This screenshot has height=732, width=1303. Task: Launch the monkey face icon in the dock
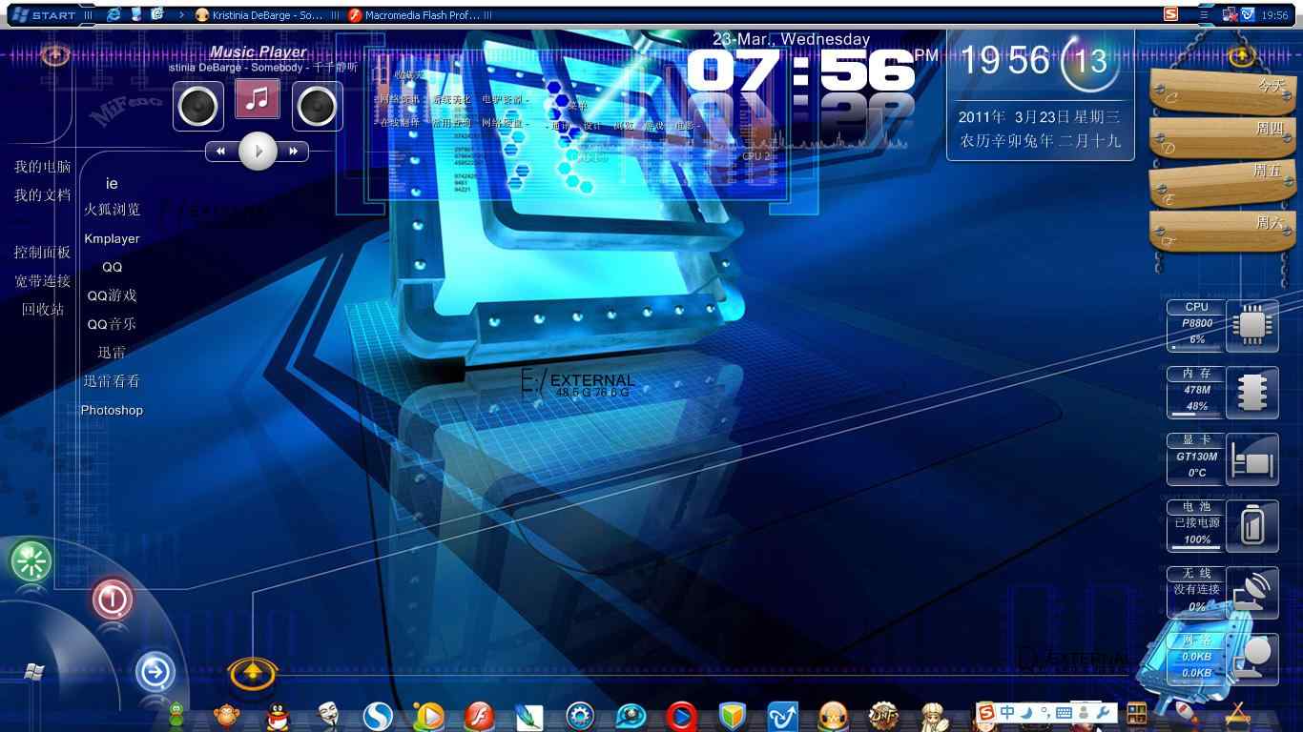tap(227, 716)
